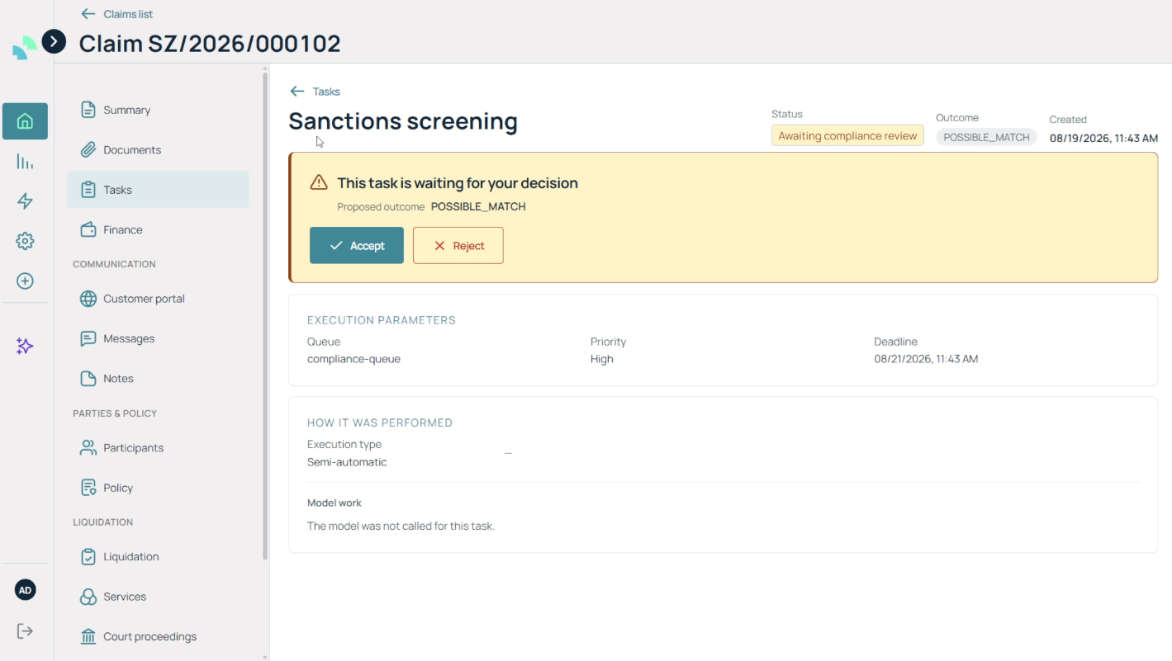Click the Services circles icon
The height and width of the screenshot is (661, 1172).
[88, 597]
